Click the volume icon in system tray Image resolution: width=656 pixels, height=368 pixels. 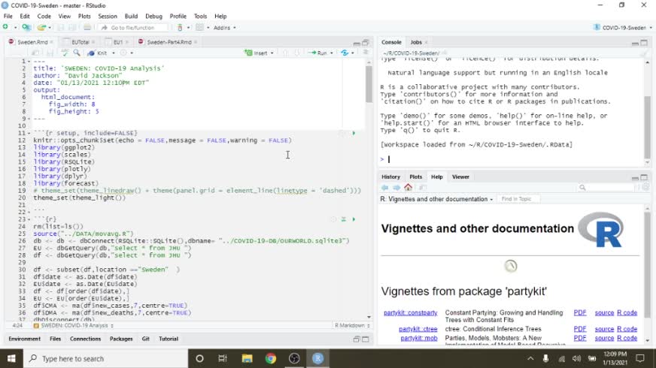coord(576,358)
